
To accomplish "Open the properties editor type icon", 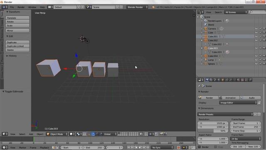I will coord(201,80).
